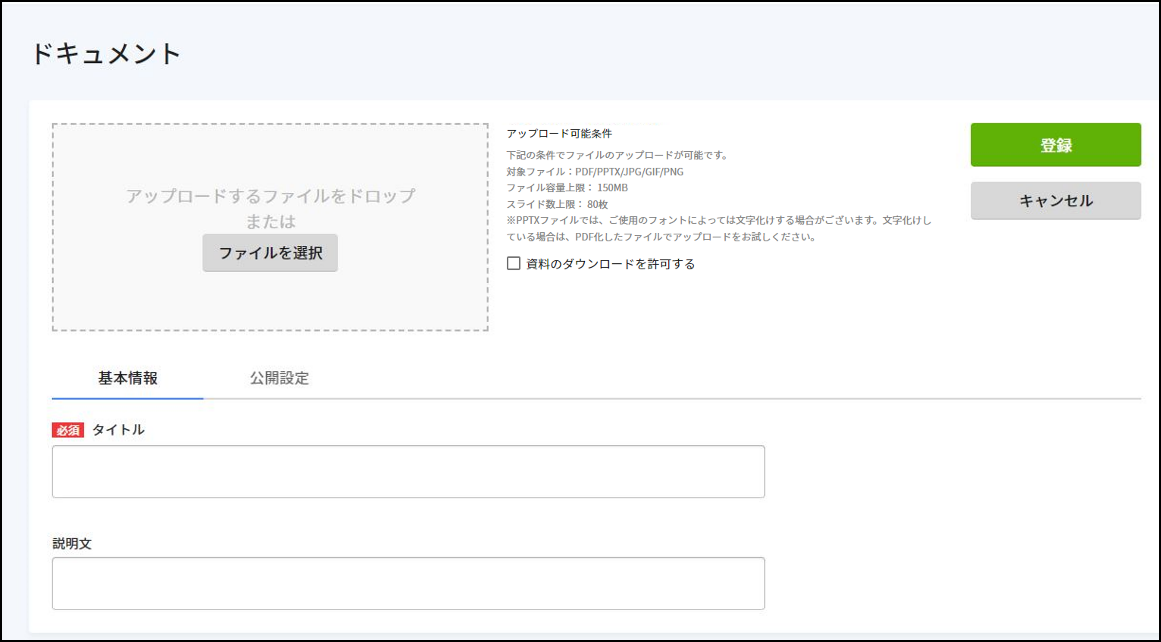Viewport: 1161px width, 642px height.
Task: Focus the タイトル input field
Action: pyautogui.click(x=408, y=472)
